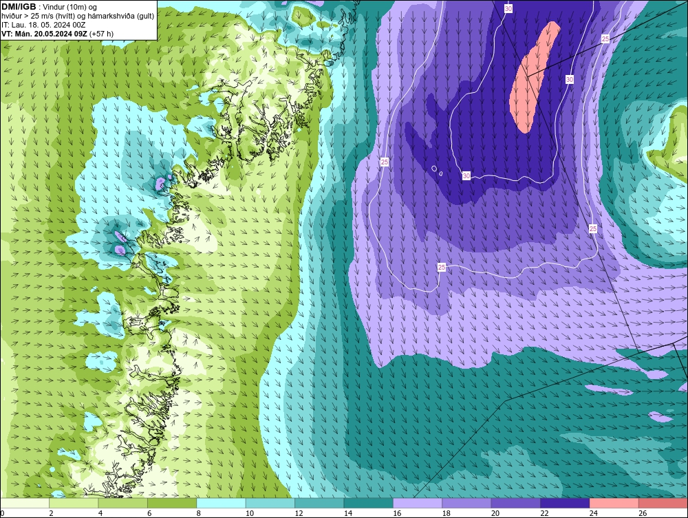Screen dimensions: 688x518
Task: Select the light cyan 8–10 m/s legend swatch
Action: click(x=221, y=503)
